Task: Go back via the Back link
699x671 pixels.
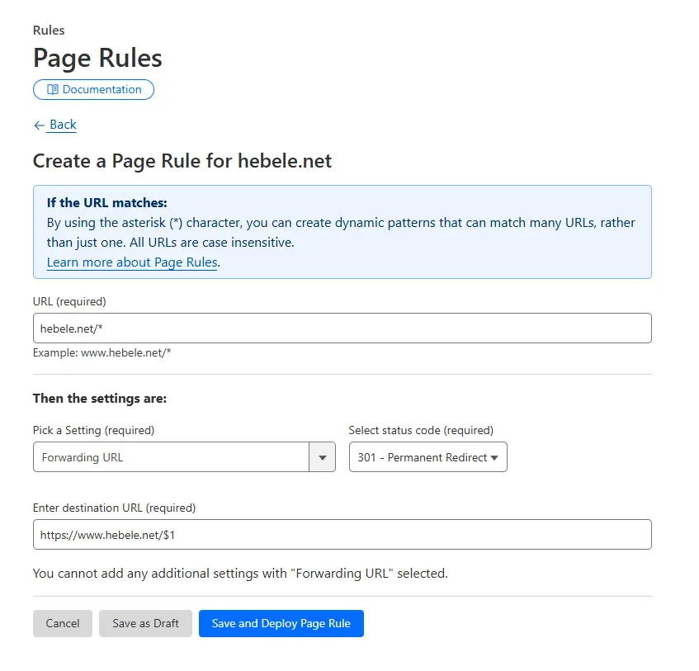Action: (x=63, y=125)
